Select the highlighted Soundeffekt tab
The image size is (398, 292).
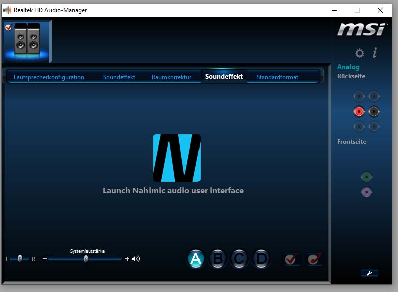(224, 76)
